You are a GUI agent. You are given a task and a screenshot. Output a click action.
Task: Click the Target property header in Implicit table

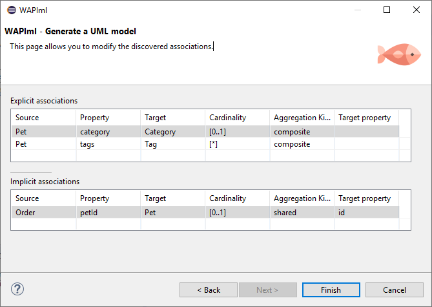point(367,198)
